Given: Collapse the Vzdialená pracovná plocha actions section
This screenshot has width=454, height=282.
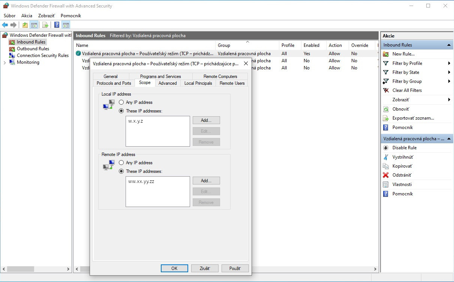Looking at the screenshot, I should pyautogui.click(x=449, y=139).
